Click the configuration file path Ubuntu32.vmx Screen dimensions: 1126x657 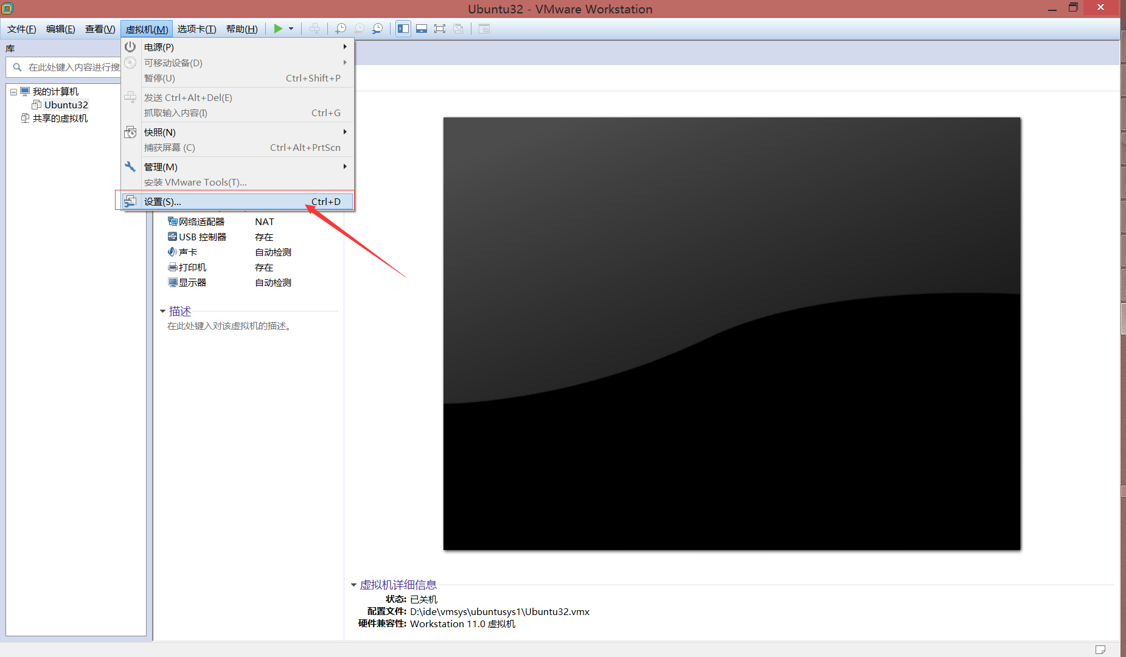tap(500, 611)
